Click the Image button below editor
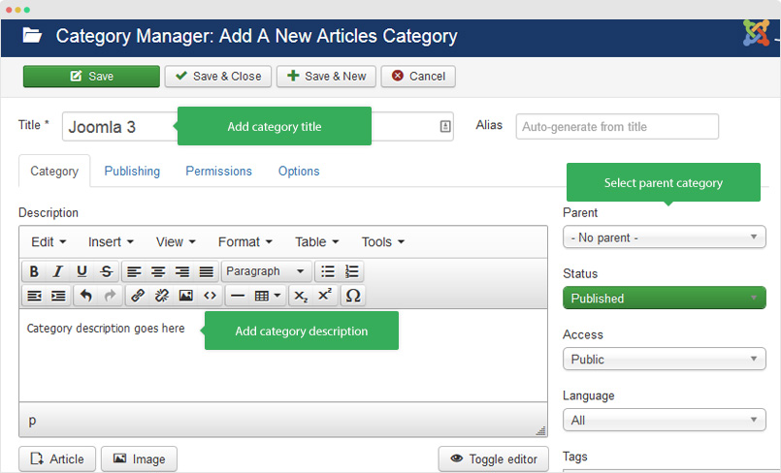The image size is (781, 473). point(140,459)
